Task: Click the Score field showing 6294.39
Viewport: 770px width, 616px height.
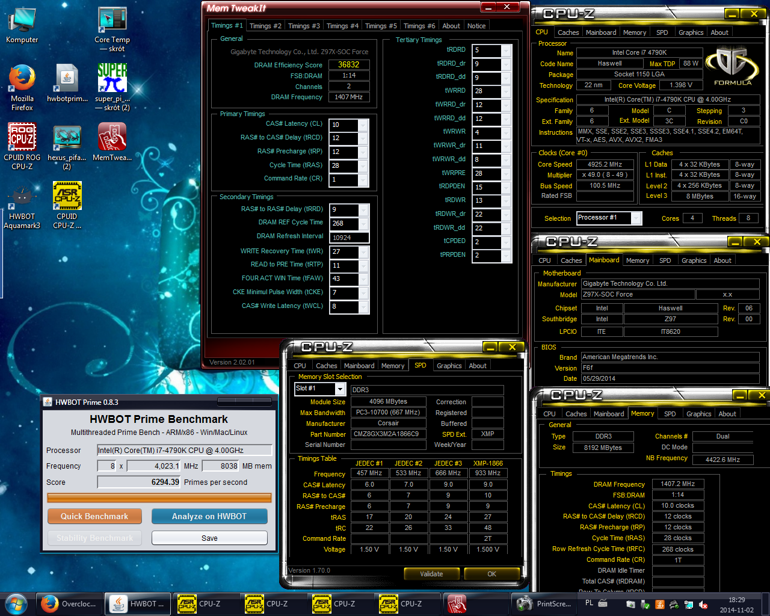Action: (x=139, y=482)
